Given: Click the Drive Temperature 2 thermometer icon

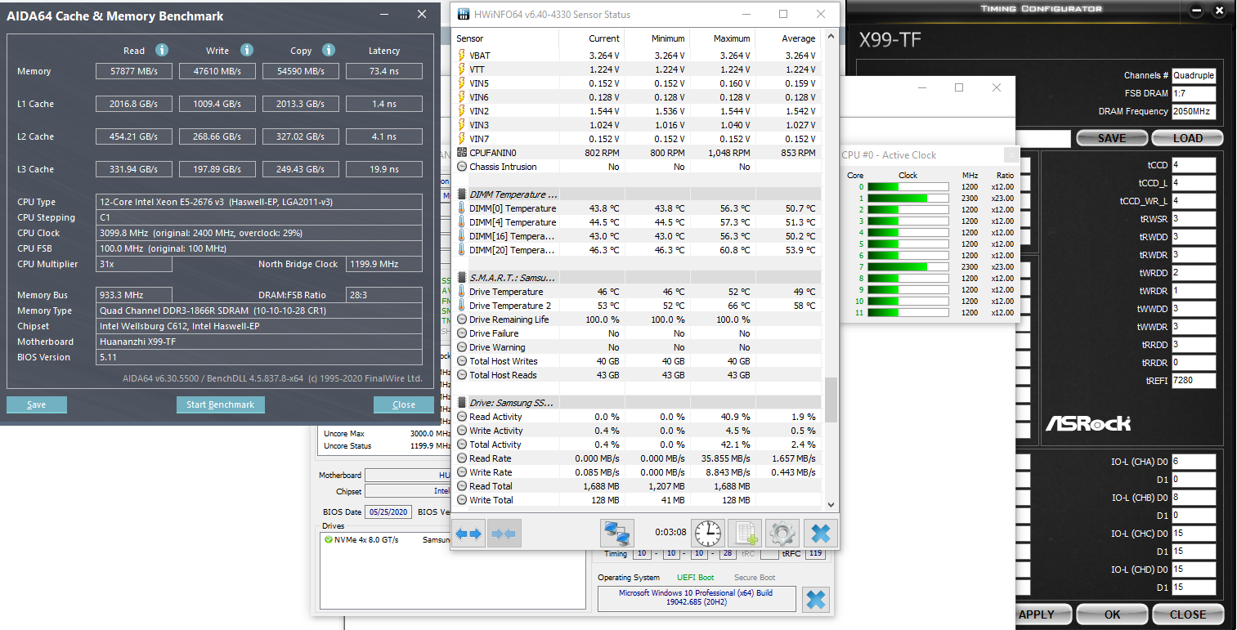Looking at the screenshot, I should pyautogui.click(x=462, y=306).
